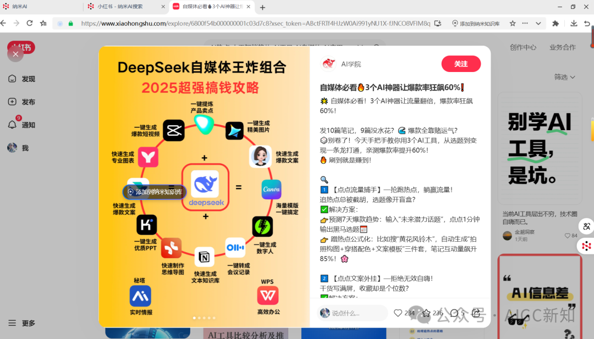Switch to the 纳米AI tab
Screen dimensions: 594x339
click(x=42, y=7)
